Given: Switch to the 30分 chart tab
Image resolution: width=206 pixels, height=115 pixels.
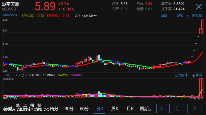Looking at the screenshot, I should 69,109.
